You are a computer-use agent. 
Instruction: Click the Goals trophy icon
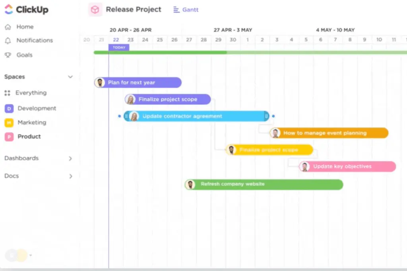coord(8,55)
